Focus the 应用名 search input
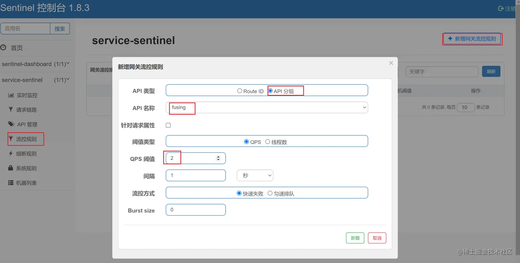This screenshot has width=520, height=263. (x=25, y=29)
